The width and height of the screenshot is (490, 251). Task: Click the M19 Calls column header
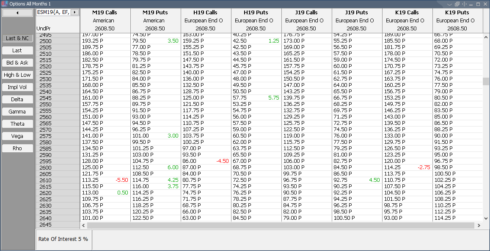coord(105,20)
